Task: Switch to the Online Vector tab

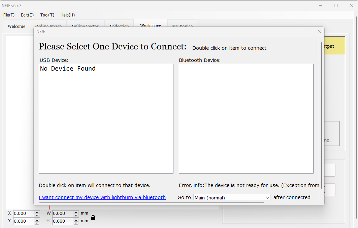Action: [86, 24]
